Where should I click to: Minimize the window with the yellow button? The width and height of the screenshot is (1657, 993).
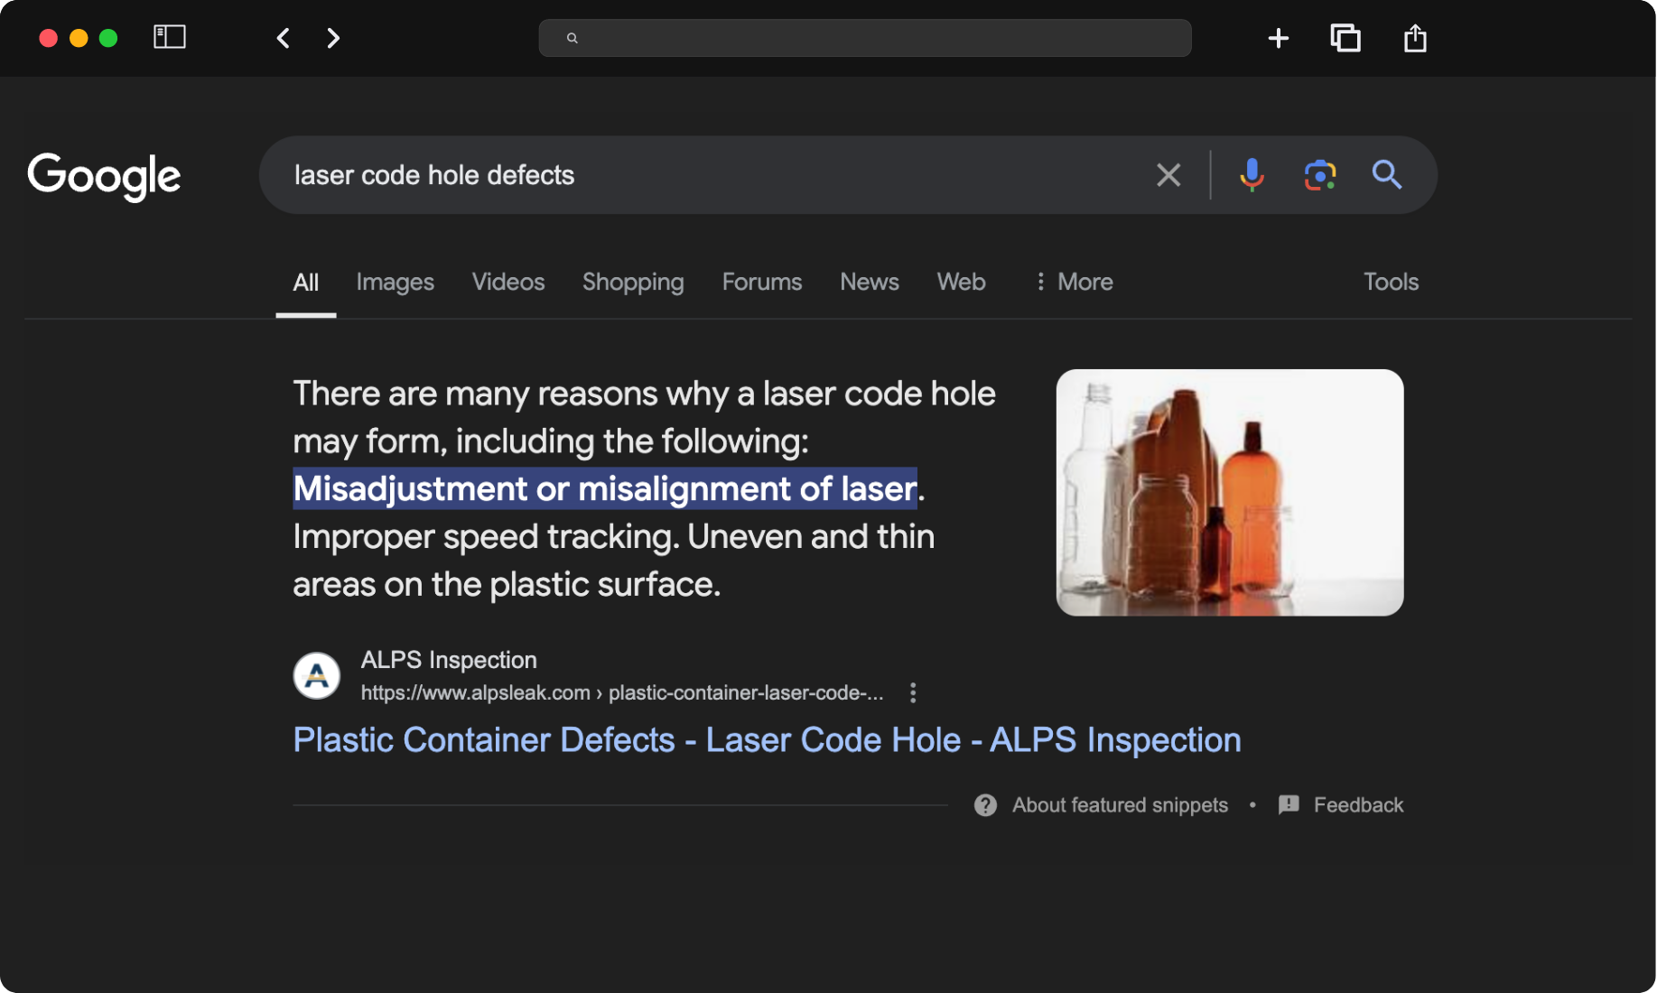(x=79, y=38)
